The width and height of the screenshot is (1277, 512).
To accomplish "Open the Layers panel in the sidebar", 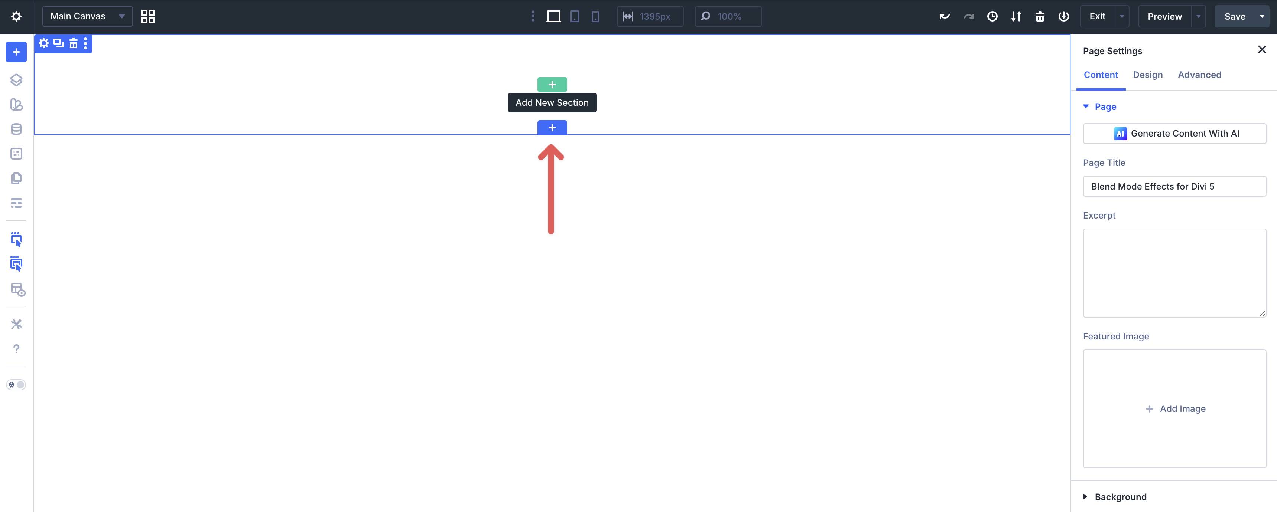I will point(16,80).
